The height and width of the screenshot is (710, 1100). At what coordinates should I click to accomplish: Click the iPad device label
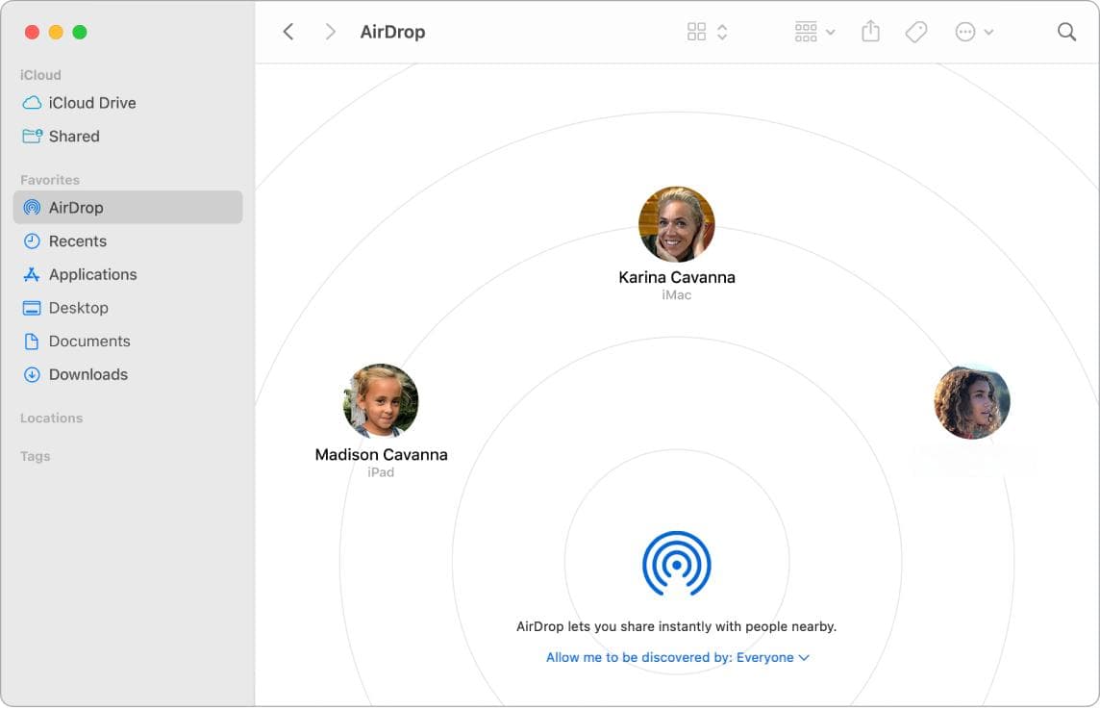tap(381, 473)
